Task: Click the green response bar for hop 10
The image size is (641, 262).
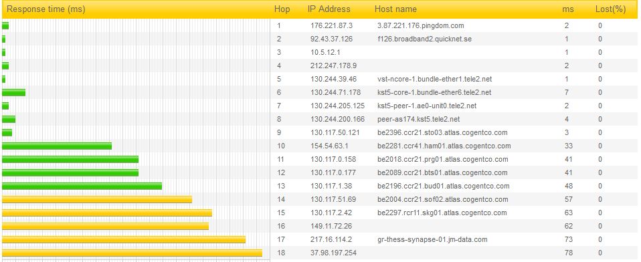Action: pyautogui.click(x=57, y=146)
